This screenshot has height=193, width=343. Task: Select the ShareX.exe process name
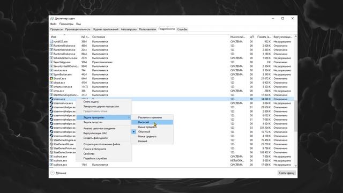59,79
